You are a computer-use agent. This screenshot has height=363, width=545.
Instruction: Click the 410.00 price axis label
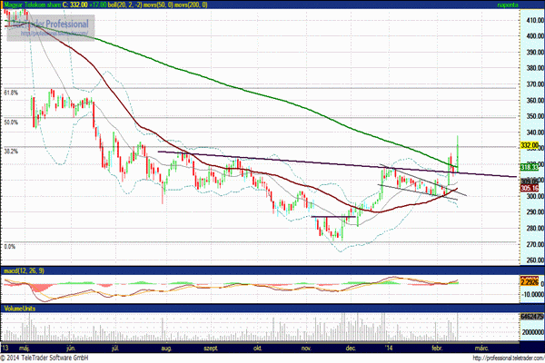(x=535, y=20)
